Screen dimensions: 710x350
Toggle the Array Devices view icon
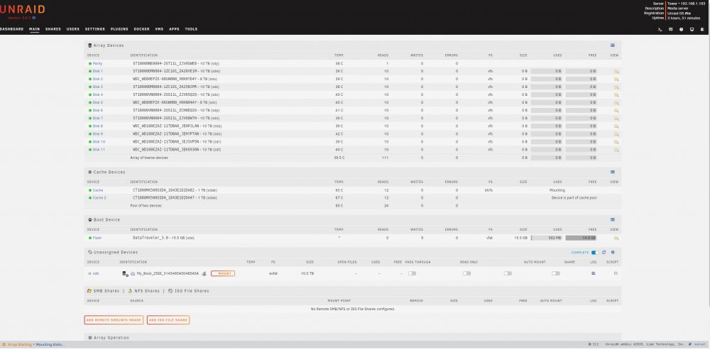612,45
